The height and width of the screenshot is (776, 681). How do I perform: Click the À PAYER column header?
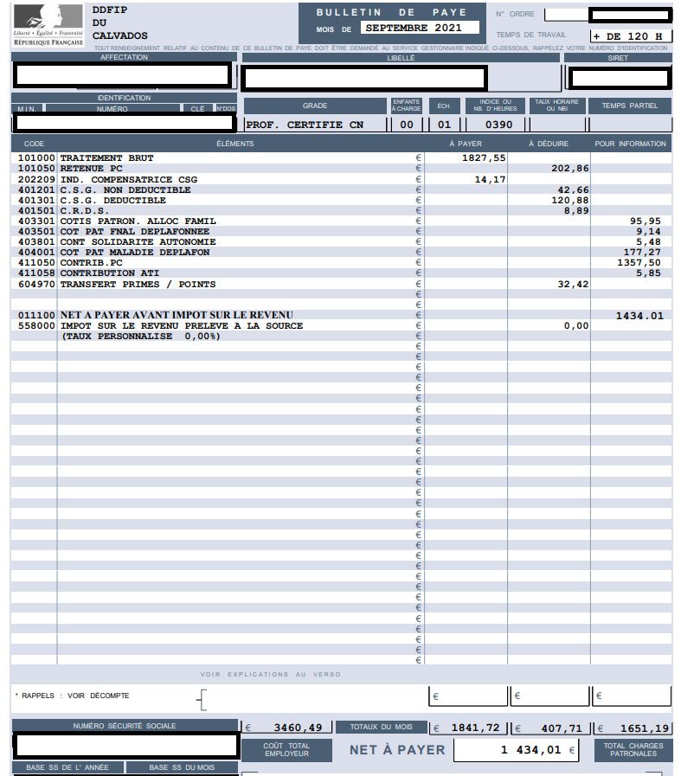point(466,144)
